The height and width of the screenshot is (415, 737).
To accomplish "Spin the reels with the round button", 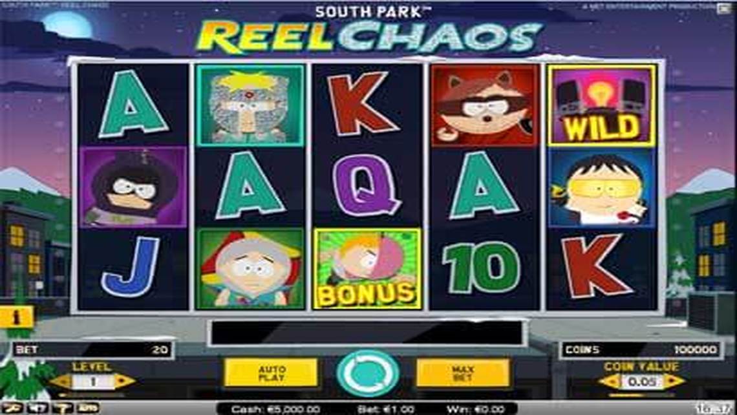I will (x=368, y=373).
